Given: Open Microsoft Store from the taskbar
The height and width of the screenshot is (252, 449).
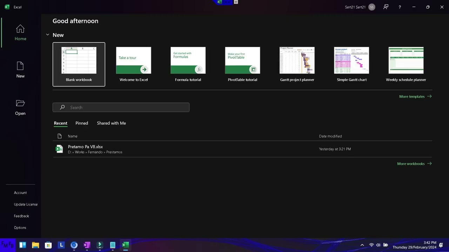Looking at the screenshot, I should coord(48,245).
